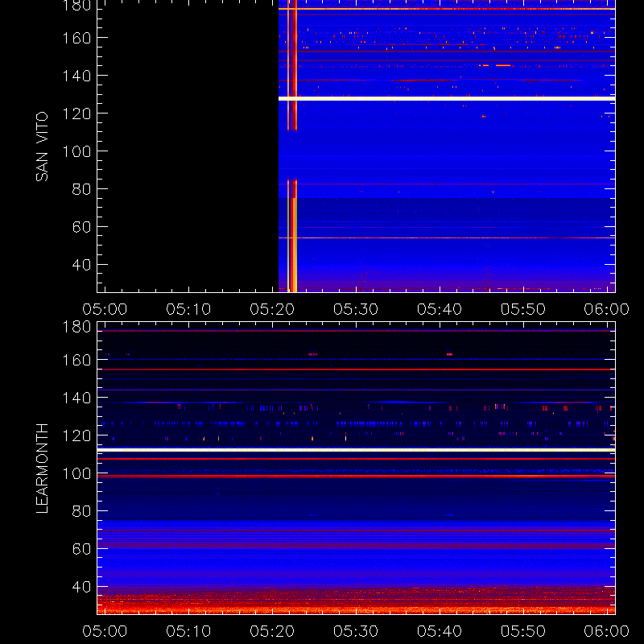This screenshot has width=644, height=644.
Task: Click 05:10 time label under LEARMONTH plot
Action: pyautogui.click(x=188, y=631)
